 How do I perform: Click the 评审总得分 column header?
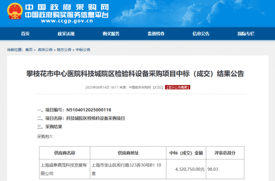click(x=225, y=153)
